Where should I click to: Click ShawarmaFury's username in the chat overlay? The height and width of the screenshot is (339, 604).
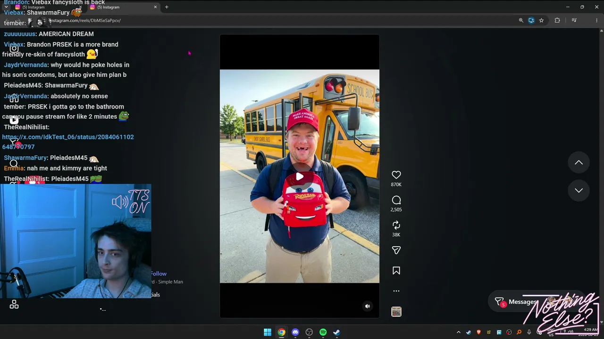pyautogui.click(x=25, y=158)
